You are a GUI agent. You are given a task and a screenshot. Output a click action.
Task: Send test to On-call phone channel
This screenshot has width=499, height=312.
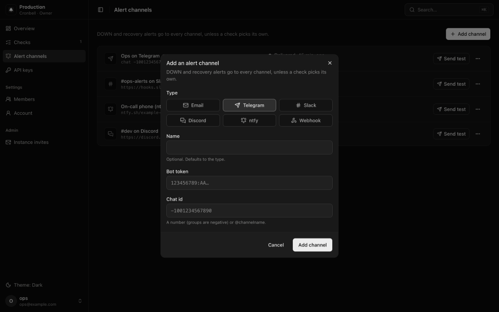click(451, 109)
